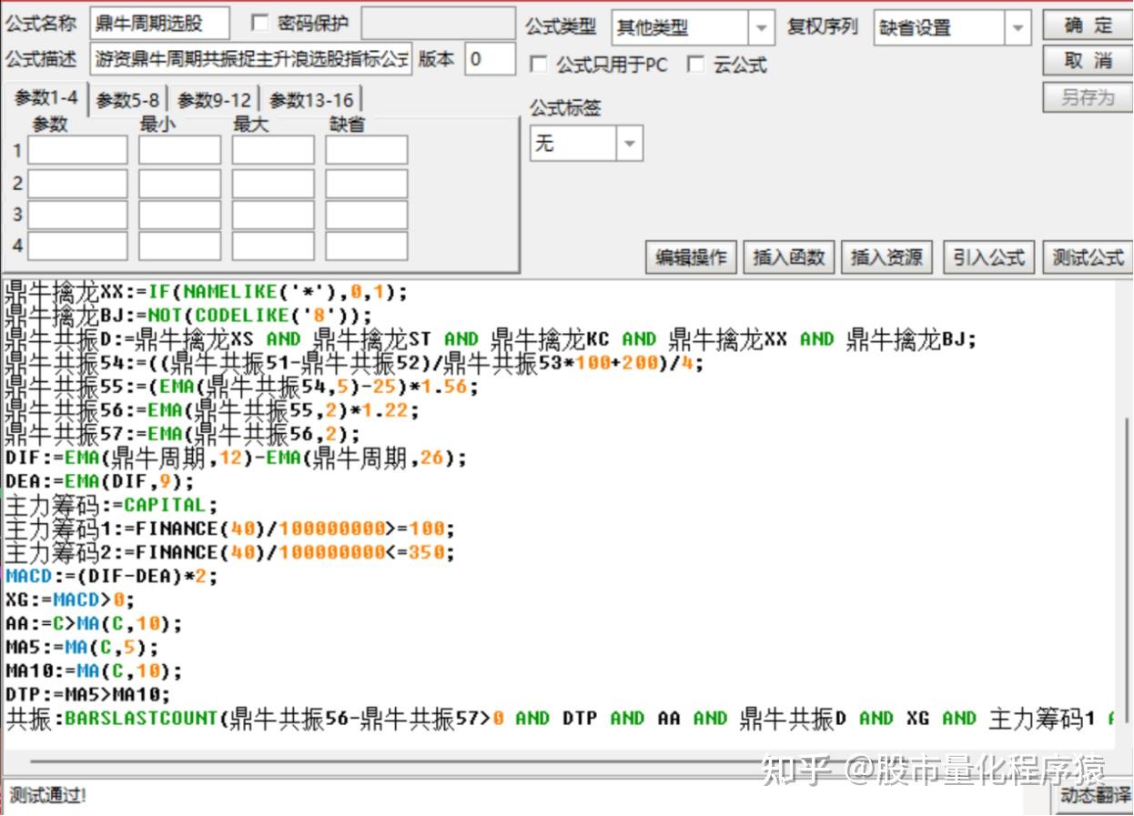Click the 测试通过! status message
Viewport: 1134px width, 816px height.
47,796
